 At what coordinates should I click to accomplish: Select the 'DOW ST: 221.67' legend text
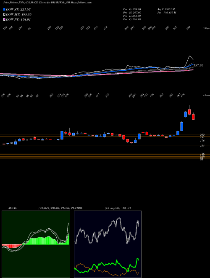pos(18,9)
